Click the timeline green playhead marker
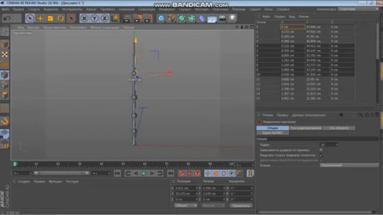The height and width of the screenshot is (215, 383). (15, 165)
